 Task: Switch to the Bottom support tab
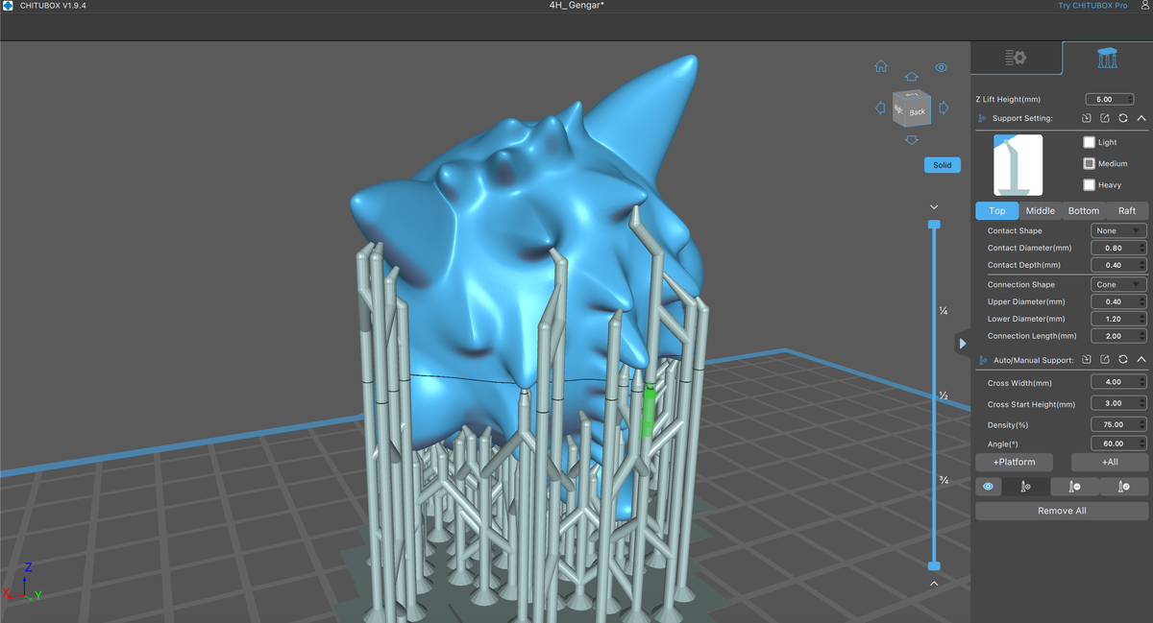click(x=1084, y=211)
